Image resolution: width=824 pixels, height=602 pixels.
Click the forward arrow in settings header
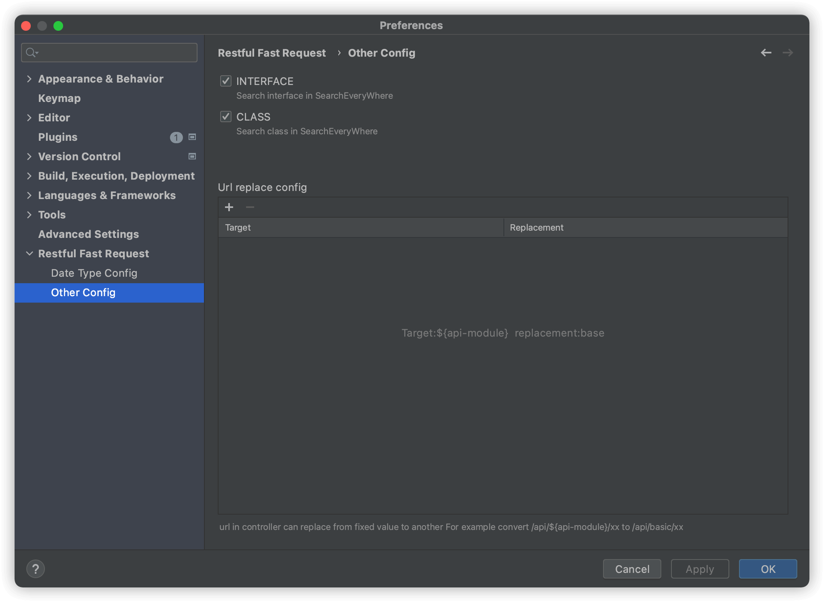coord(788,53)
